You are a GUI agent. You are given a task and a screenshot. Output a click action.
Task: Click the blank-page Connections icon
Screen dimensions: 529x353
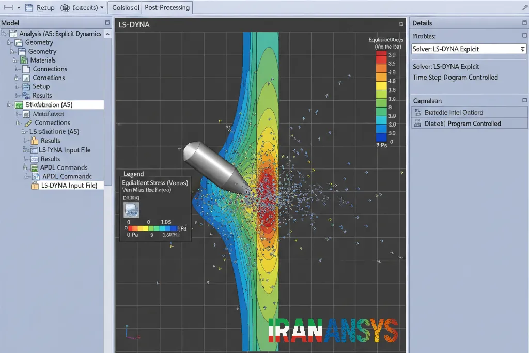tap(26, 69)
